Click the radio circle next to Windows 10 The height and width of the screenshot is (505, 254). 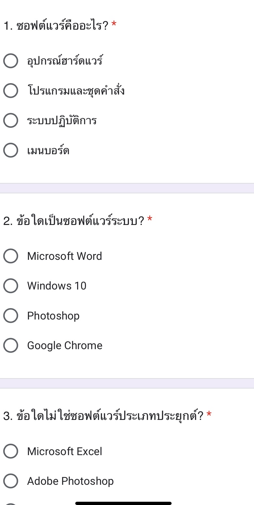(x=11, y=286)
